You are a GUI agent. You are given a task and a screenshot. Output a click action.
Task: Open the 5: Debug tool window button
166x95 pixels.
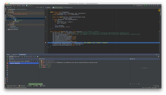tap(36, 86)
